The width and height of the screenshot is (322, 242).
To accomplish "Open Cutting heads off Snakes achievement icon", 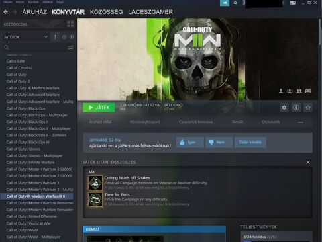I will [x=95, y=183].
